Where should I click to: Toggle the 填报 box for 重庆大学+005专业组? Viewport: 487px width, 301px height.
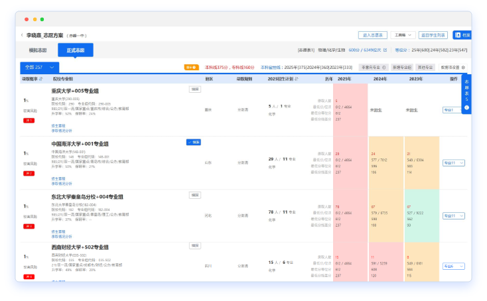point(194,89)
